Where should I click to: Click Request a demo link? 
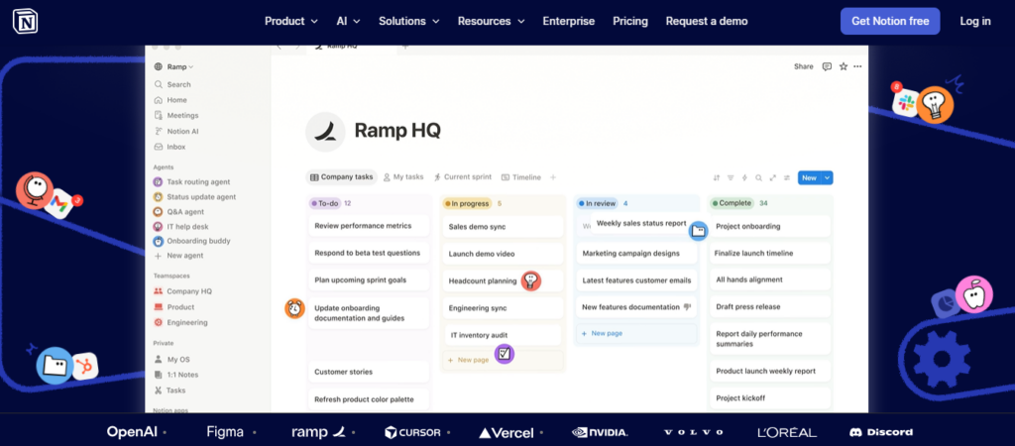coord(706,21)
